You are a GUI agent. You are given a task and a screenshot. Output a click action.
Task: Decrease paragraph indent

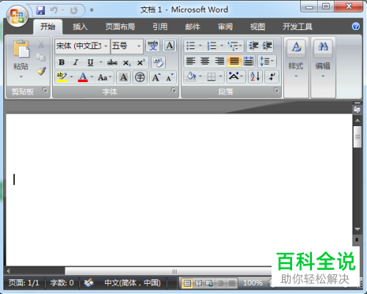pyautogui.click(x=253, y=45)
